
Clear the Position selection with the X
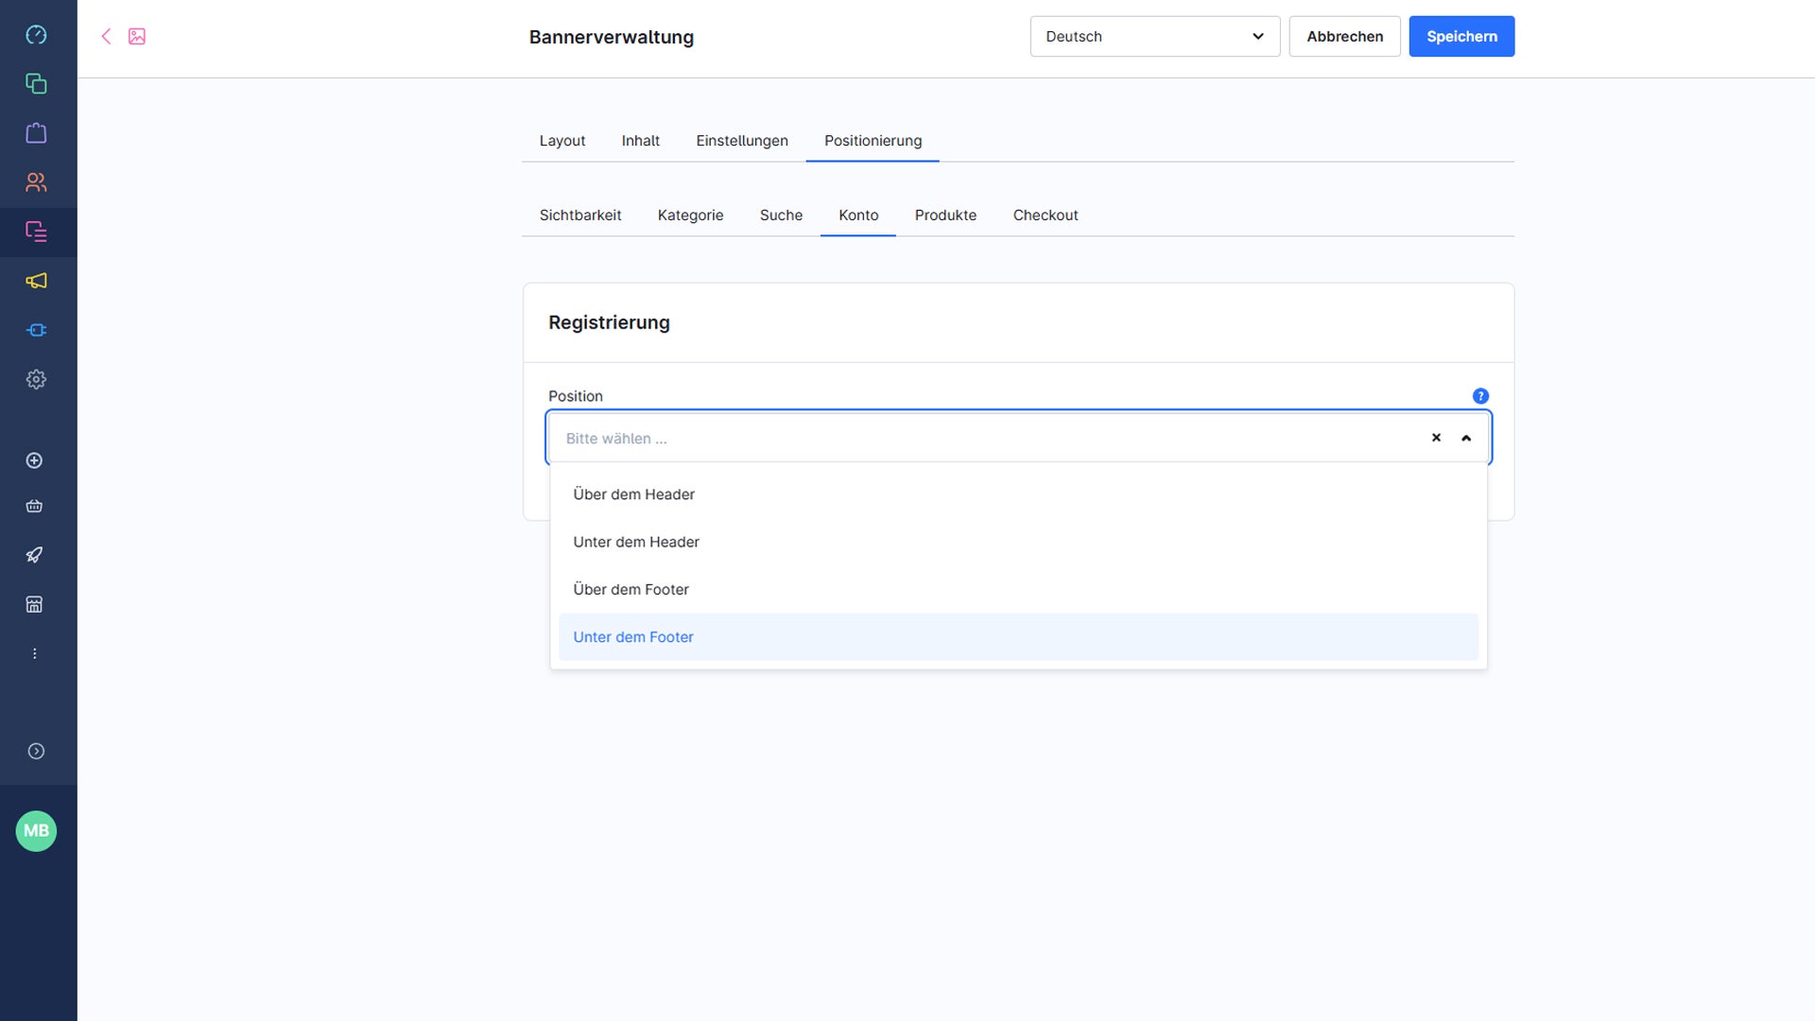point(1436,437)
